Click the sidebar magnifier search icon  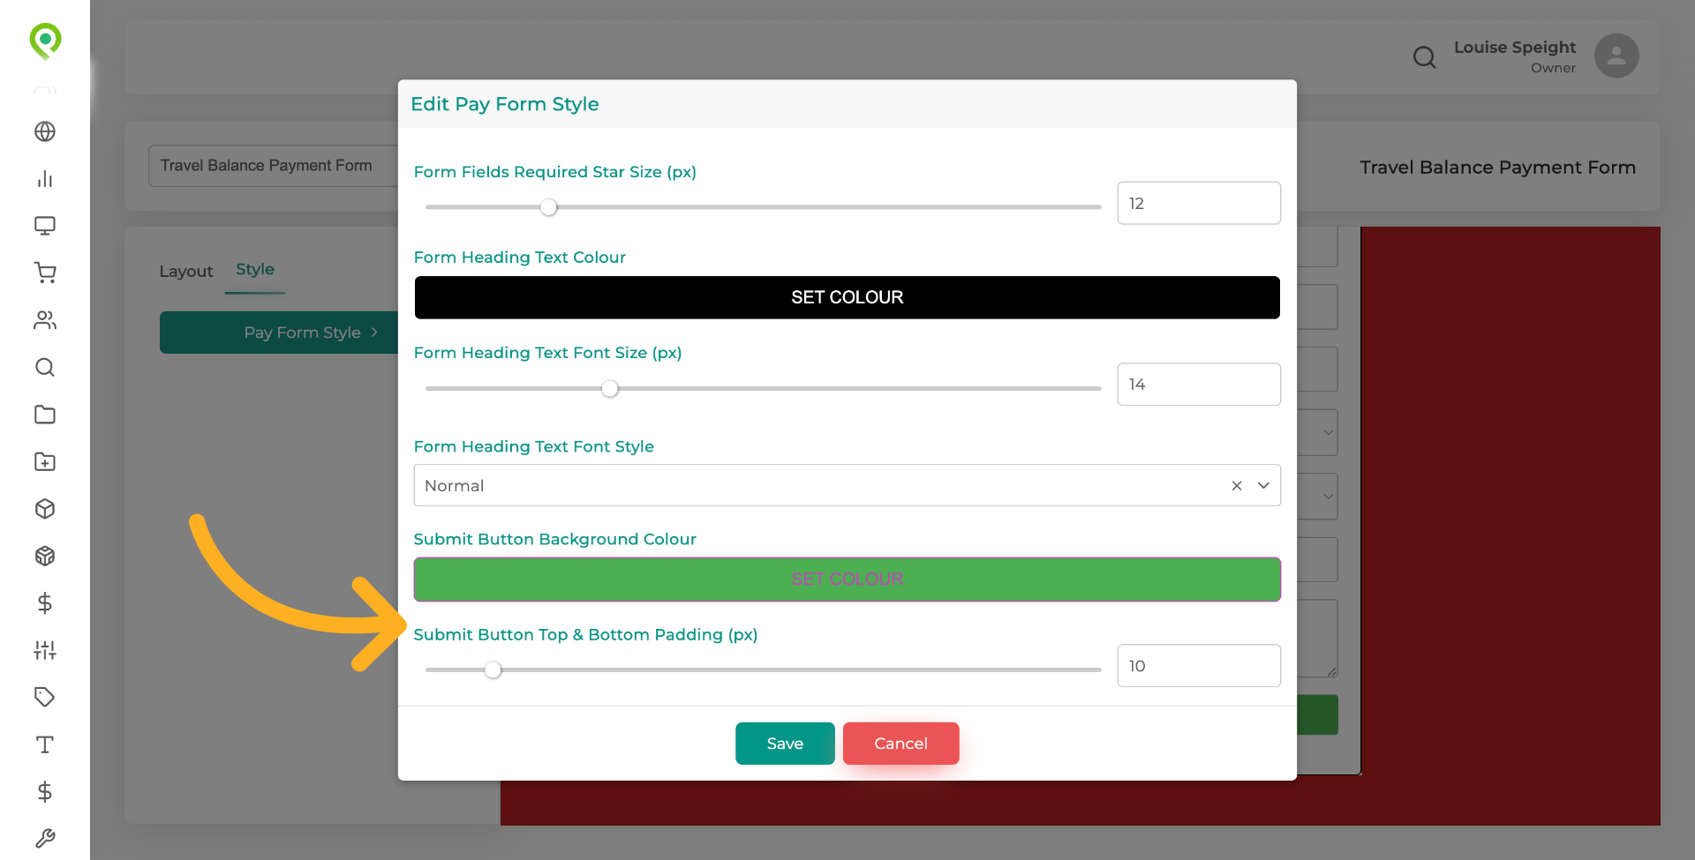point(45,367)
